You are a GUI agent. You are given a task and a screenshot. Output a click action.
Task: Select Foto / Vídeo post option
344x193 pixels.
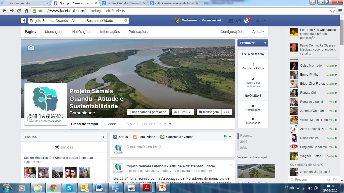(x=144, y=137)
